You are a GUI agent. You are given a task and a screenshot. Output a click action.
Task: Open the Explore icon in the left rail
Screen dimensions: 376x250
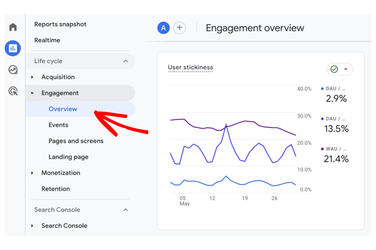(12, 70)
